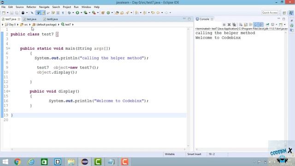Open the Project menu
The height and width of the screenshot is (166, 295).
(x=67, y=7)
